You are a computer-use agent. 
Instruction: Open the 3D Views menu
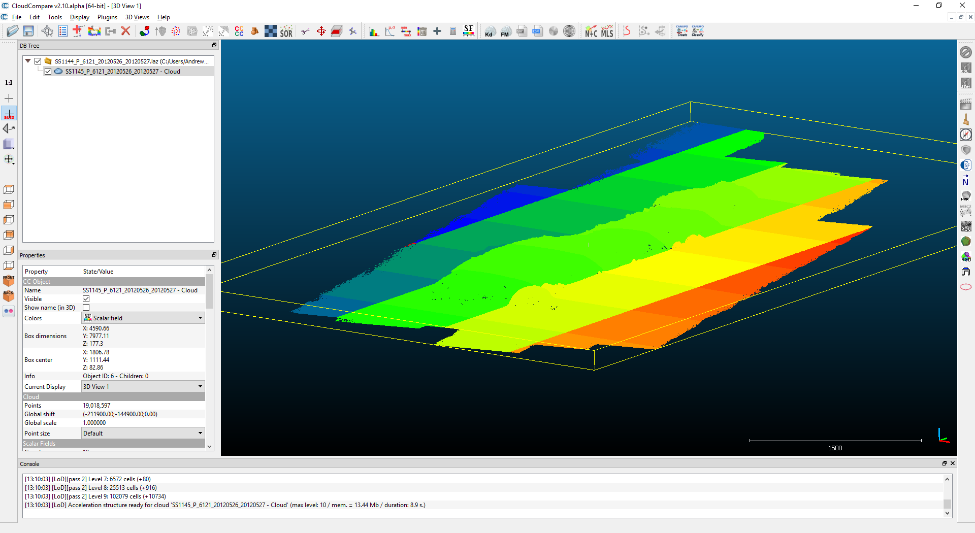click(x=137, y=17)
